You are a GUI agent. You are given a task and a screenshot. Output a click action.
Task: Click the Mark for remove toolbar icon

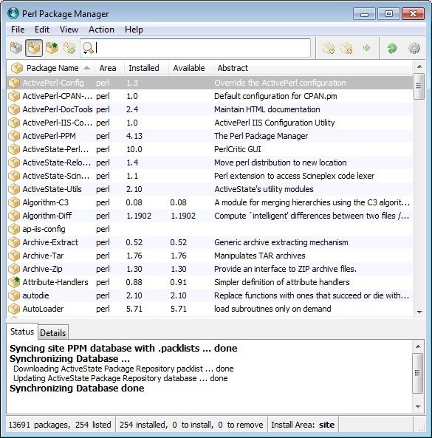[346, 48]
